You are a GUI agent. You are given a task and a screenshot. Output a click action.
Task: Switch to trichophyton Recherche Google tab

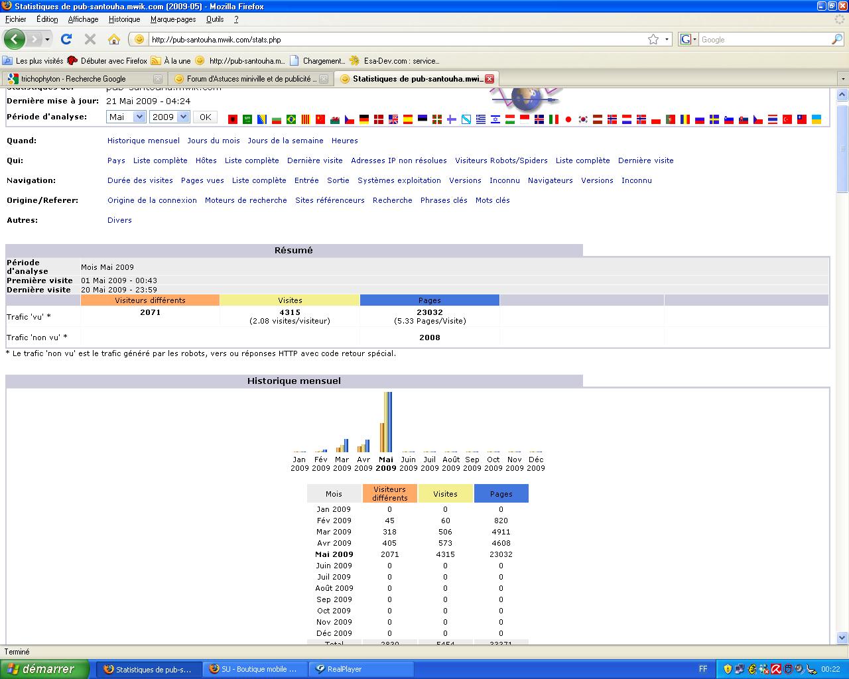tap(84, 78)
